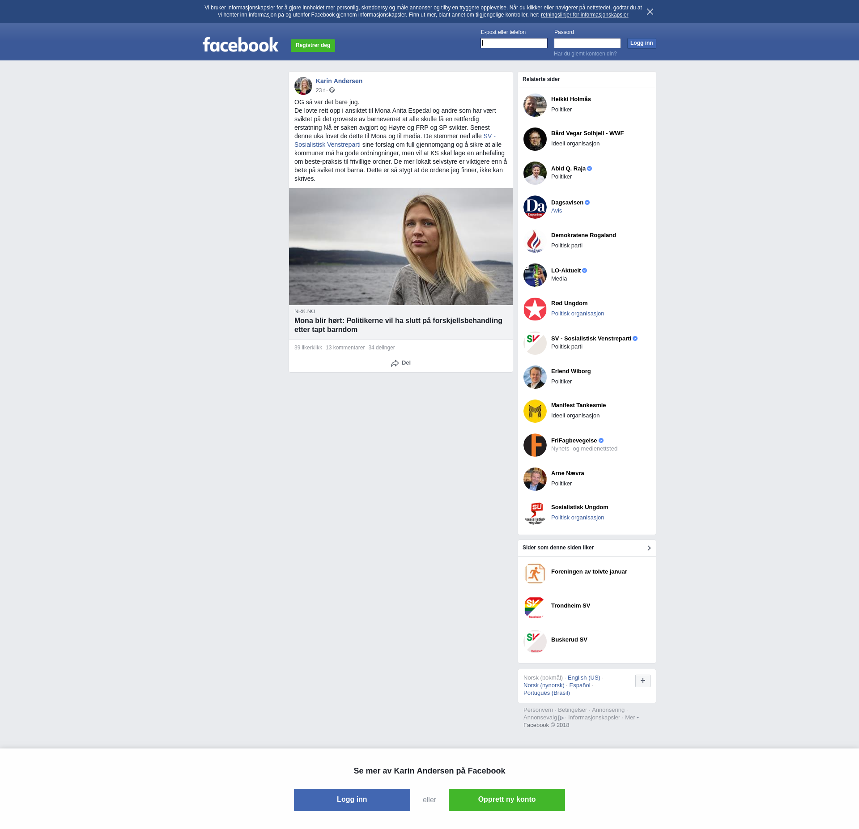859x829 pixels.
Task: Open the NRK article headline link
Action: 398,325
